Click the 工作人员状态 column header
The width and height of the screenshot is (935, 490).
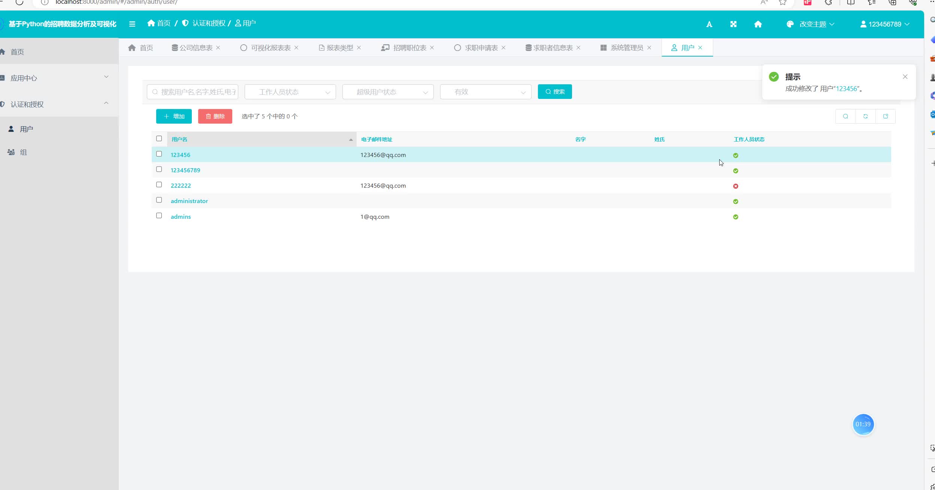(749, 139)
